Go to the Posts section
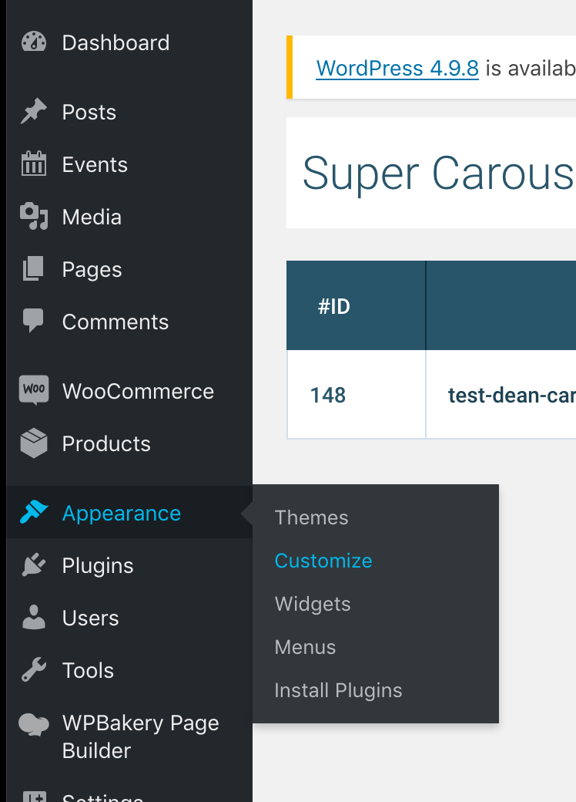This screenshot has width=576, height=802. tap(89, 112)
